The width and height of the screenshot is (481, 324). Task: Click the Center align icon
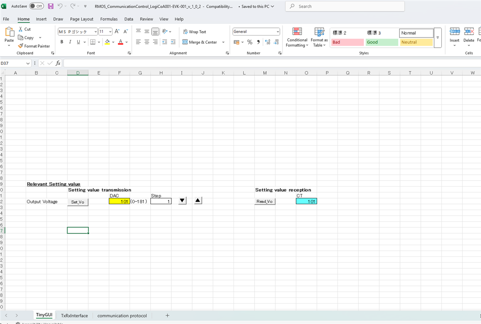[147, 42]
